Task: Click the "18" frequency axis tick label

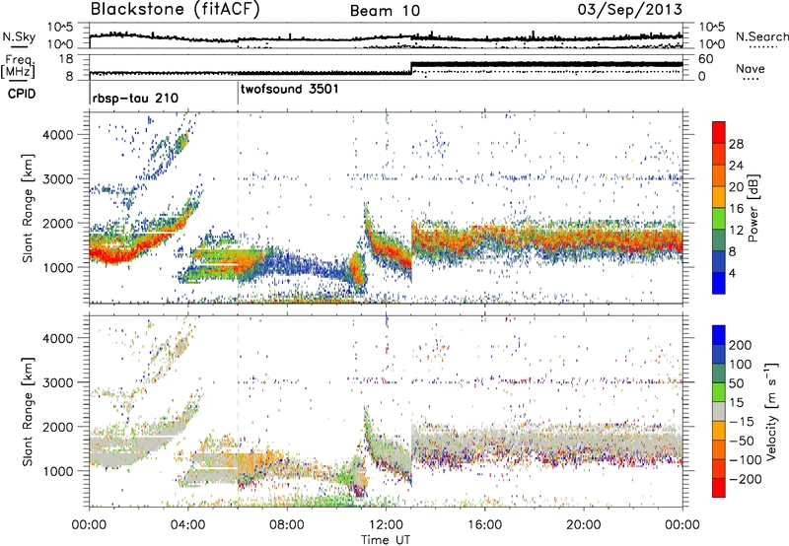Action: coord(67,59)
